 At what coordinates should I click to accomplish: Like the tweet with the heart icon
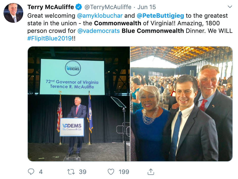tap(111, 172)
